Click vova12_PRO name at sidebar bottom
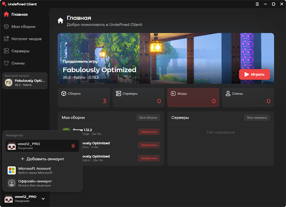286x207 pixels. click(x=26, y=197)
